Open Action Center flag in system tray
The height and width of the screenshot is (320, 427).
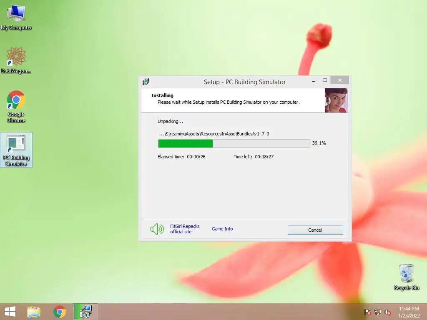point(367,312)
